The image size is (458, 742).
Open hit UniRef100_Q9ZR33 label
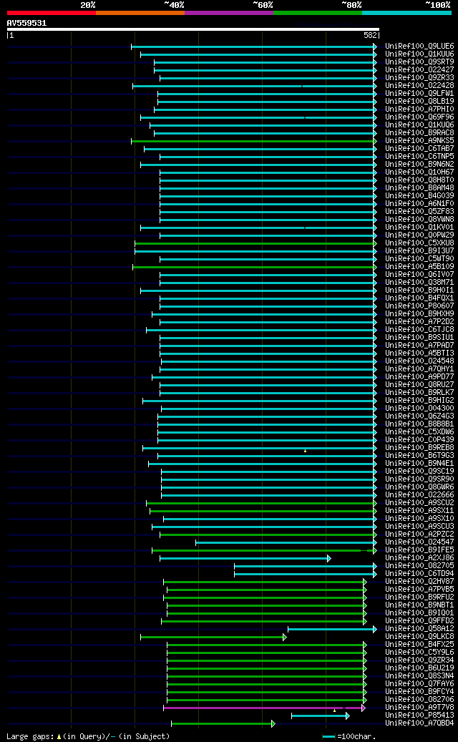pyautogui.click(x=419, y=77)
